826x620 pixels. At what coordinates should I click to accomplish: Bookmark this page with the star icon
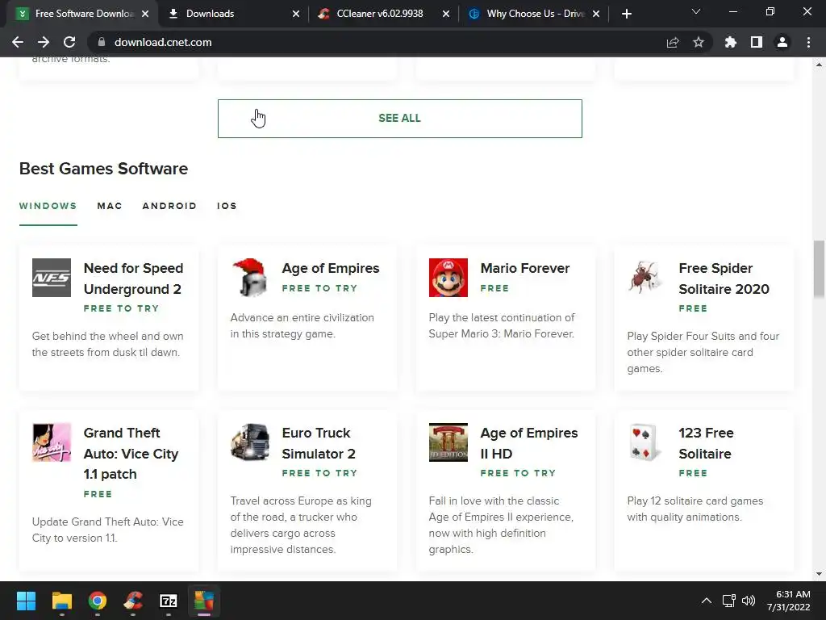(x=699, y=42)
